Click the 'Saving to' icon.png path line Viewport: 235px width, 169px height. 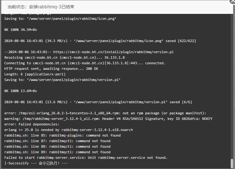coord(60,19)
